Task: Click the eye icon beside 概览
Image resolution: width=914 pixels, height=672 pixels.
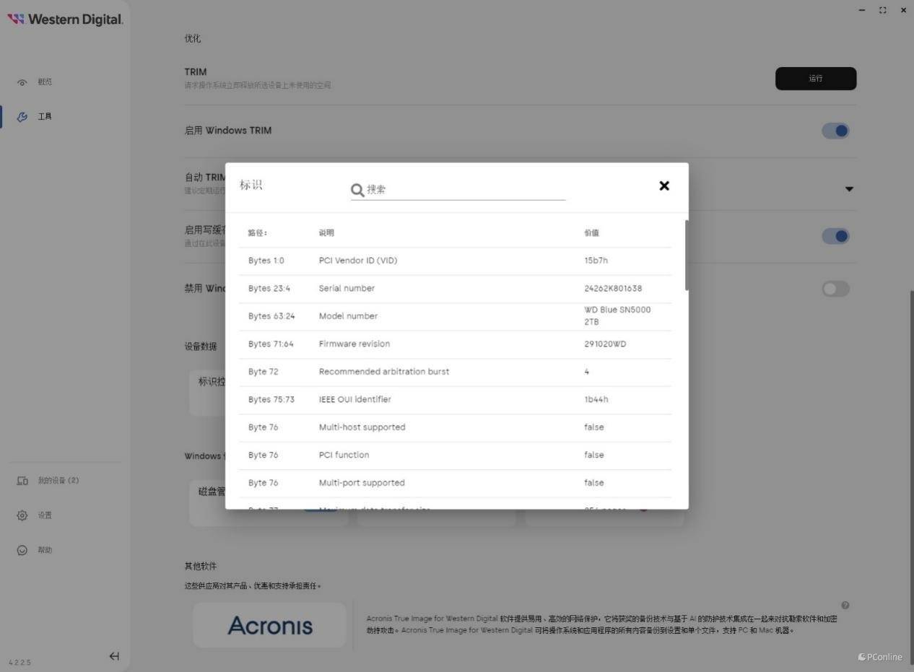Action: pyautogui.click(x=22, y=82)
